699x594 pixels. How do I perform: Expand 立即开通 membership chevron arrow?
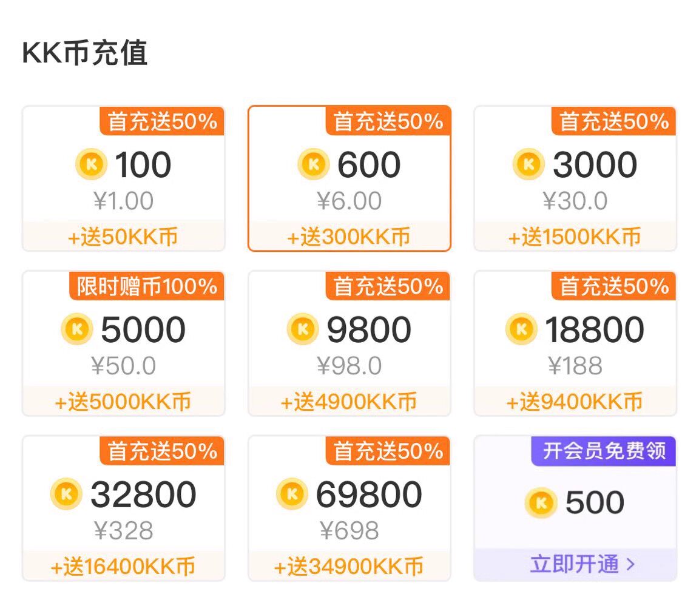click(630, 565)
